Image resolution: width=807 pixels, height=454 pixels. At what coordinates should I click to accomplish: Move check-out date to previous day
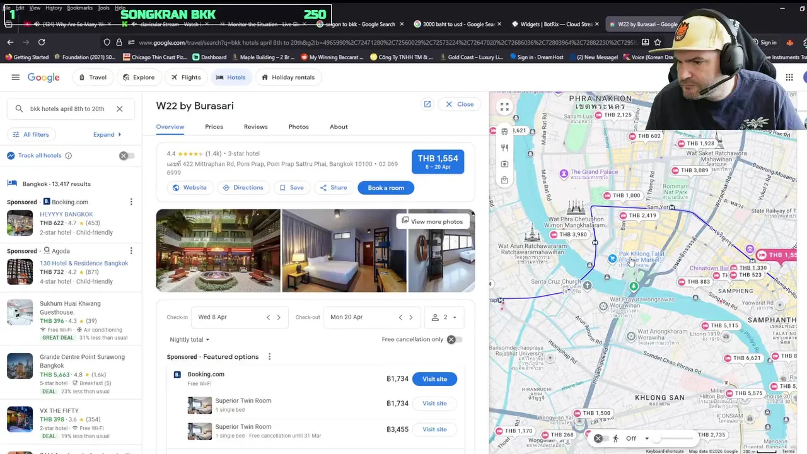(x=400, y=317)
